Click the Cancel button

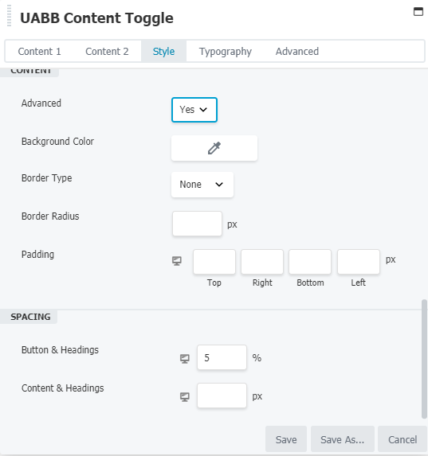(402, 439)
